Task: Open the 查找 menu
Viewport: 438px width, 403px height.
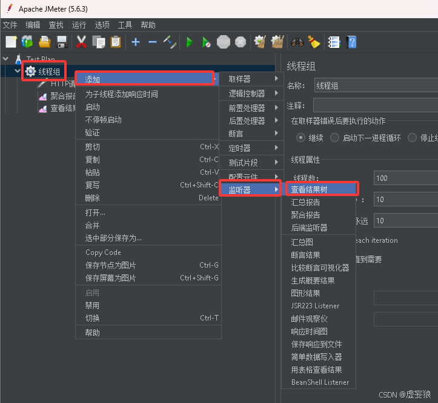Action: click(56, 25)
